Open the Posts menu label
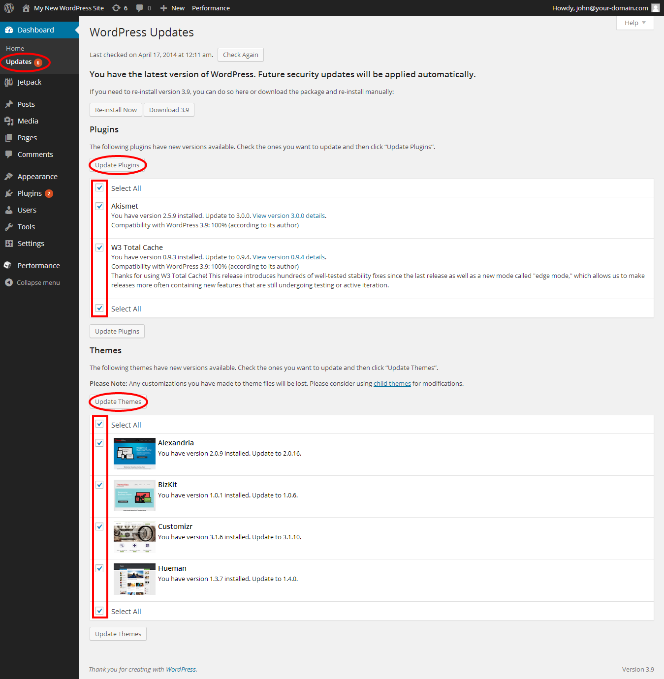 tap(26, 104)
